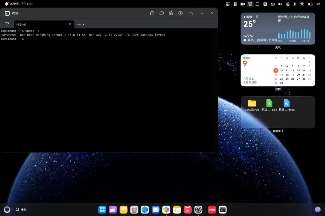Screen dimensions: 325x216
Task: Open the AI translate status icon
Action: [x=228, y=4]
